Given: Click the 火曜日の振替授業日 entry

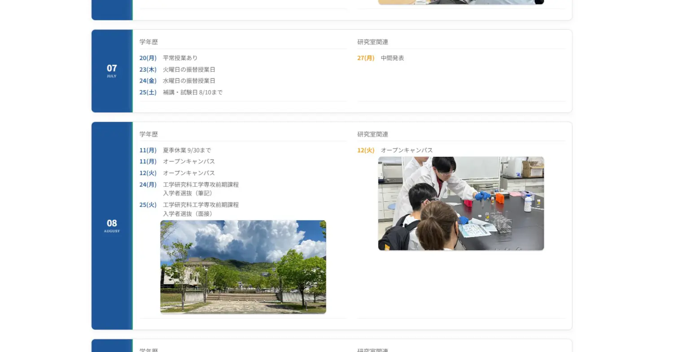Looking at the screenshot, I should (189, 70).
